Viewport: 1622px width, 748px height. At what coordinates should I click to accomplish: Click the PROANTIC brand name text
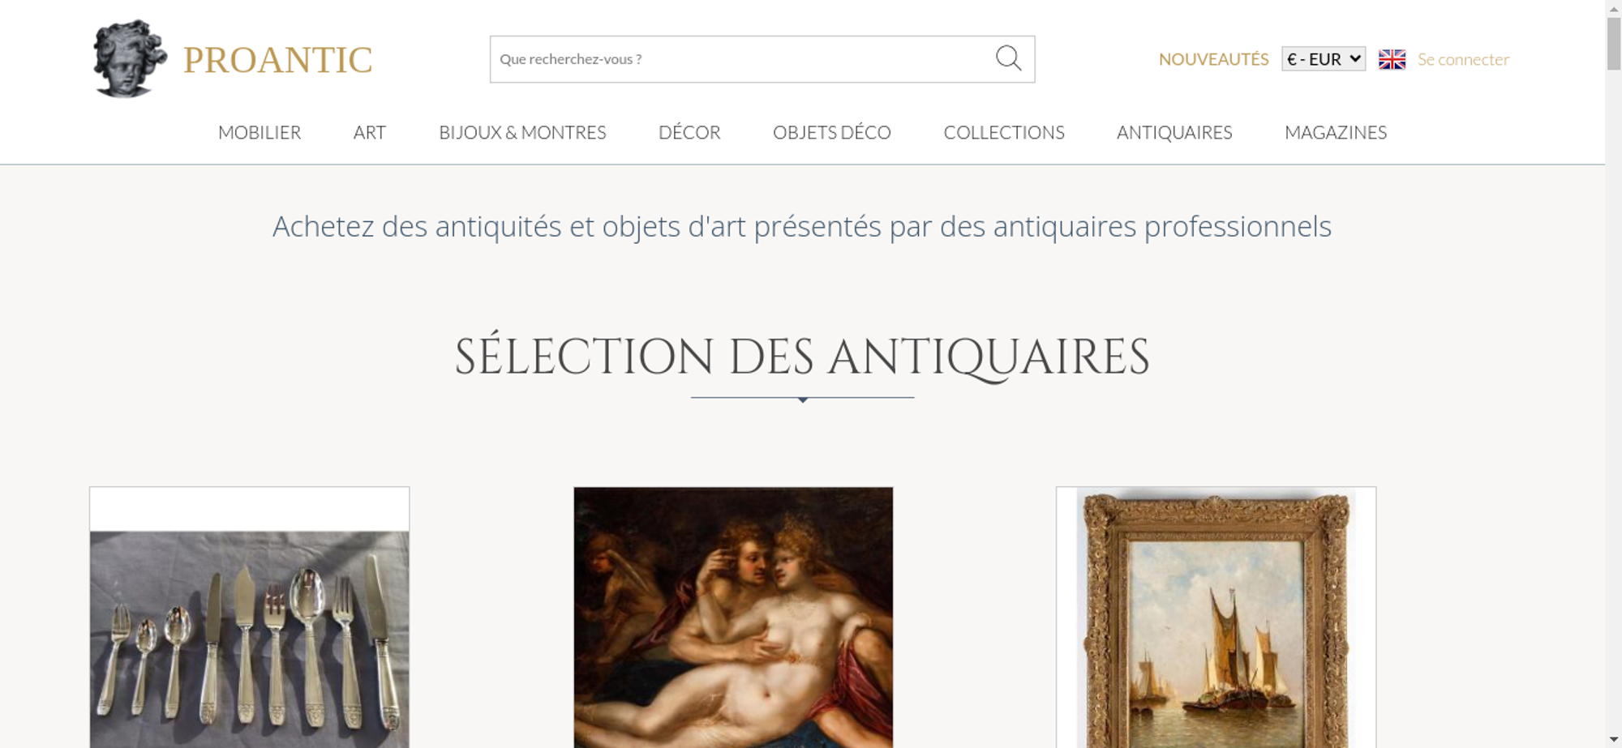[x=277, y=60]
